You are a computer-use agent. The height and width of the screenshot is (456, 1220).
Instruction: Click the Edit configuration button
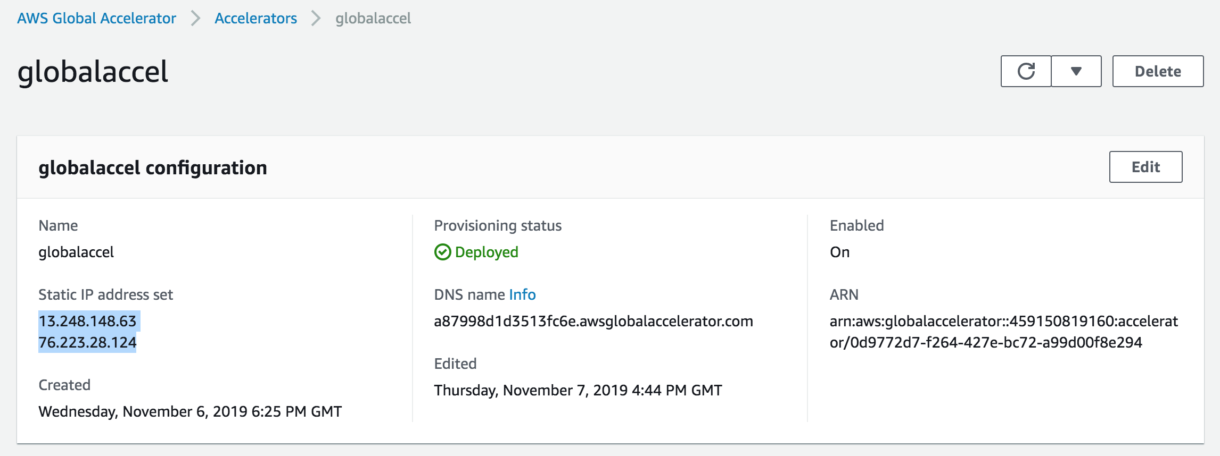(x=1145, y=167)
